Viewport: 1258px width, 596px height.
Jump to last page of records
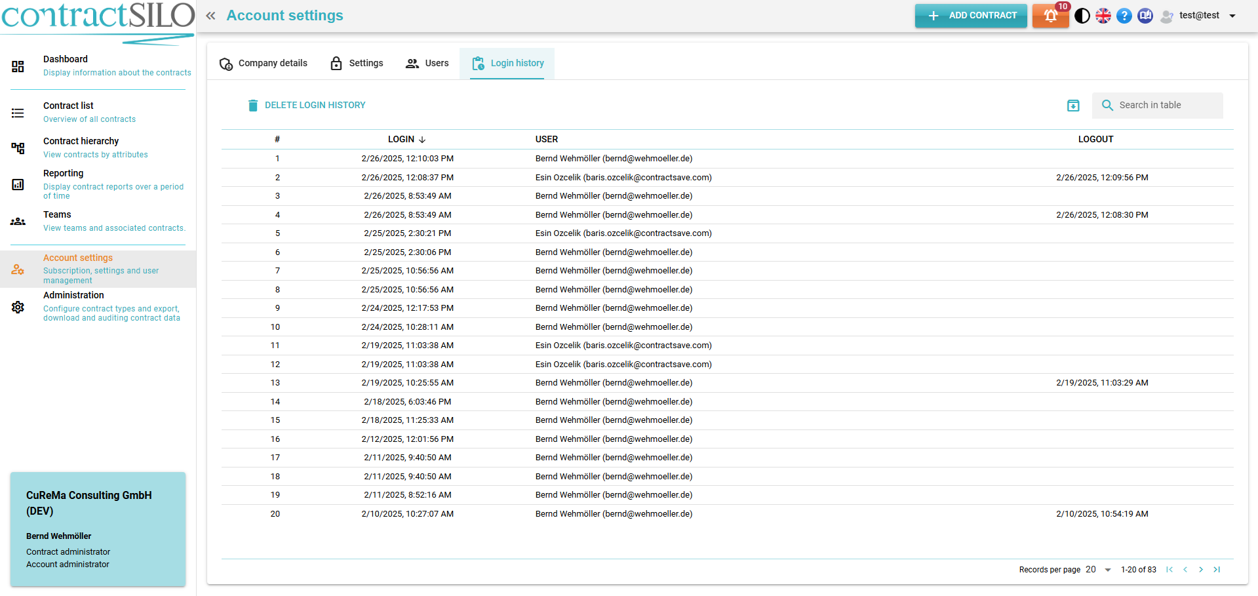pos(1217,570)
